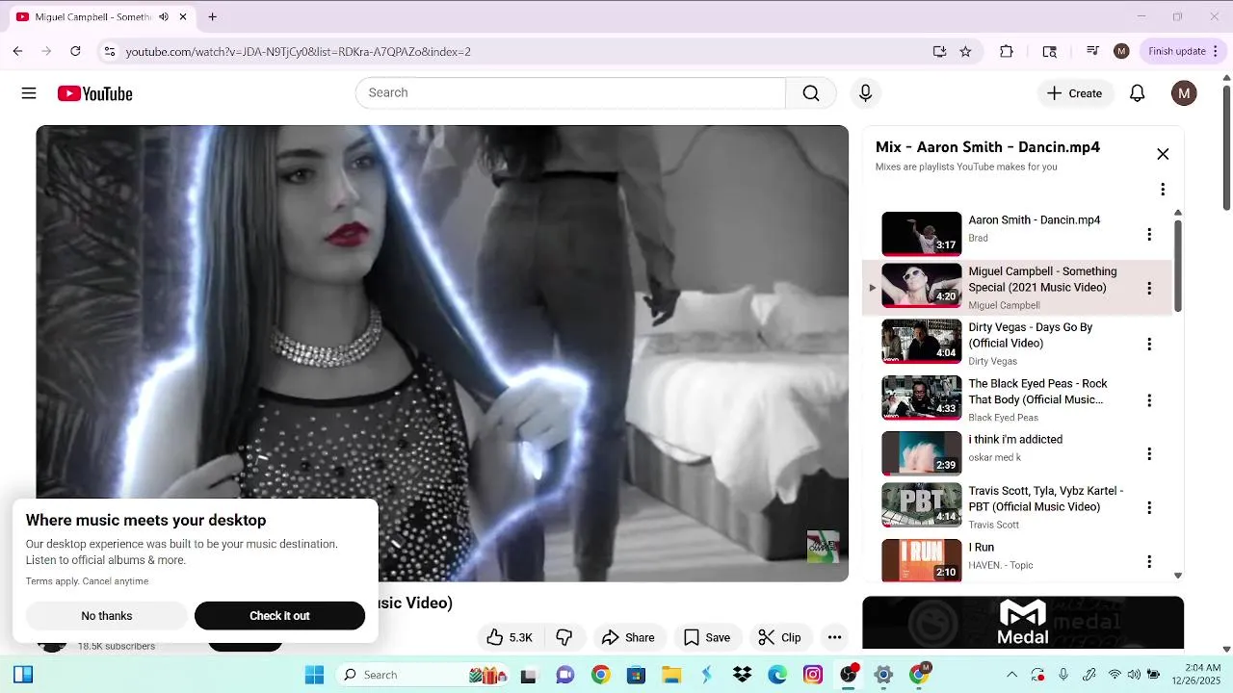Open the Mix playlist options menu
This screenshot has height=693, width=1233.
(x=1163, y=190)
